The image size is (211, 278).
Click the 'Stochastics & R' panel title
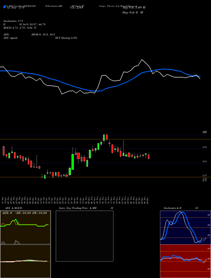pyautogui.click(x=173, y=208)
